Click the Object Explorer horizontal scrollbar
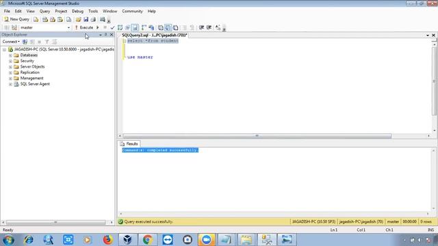 (x=55, y=222)
